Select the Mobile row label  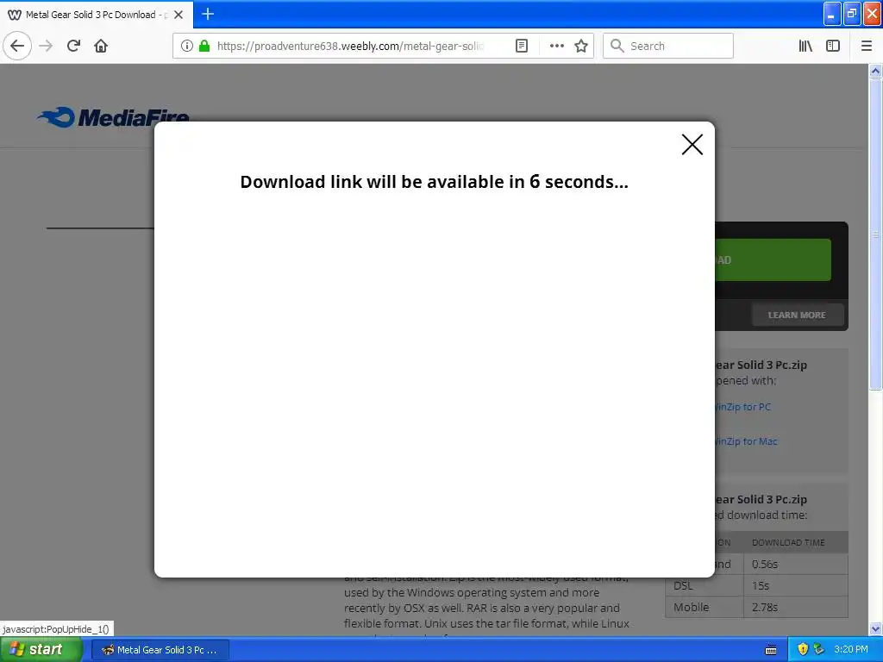pos(705,607)
